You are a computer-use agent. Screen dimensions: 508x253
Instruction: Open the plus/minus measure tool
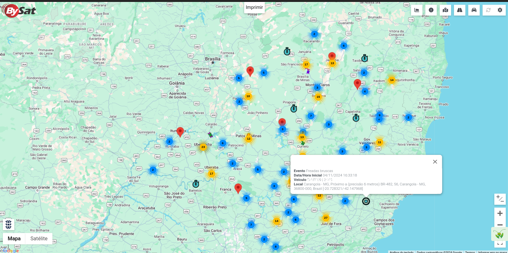tap(500, 199)
